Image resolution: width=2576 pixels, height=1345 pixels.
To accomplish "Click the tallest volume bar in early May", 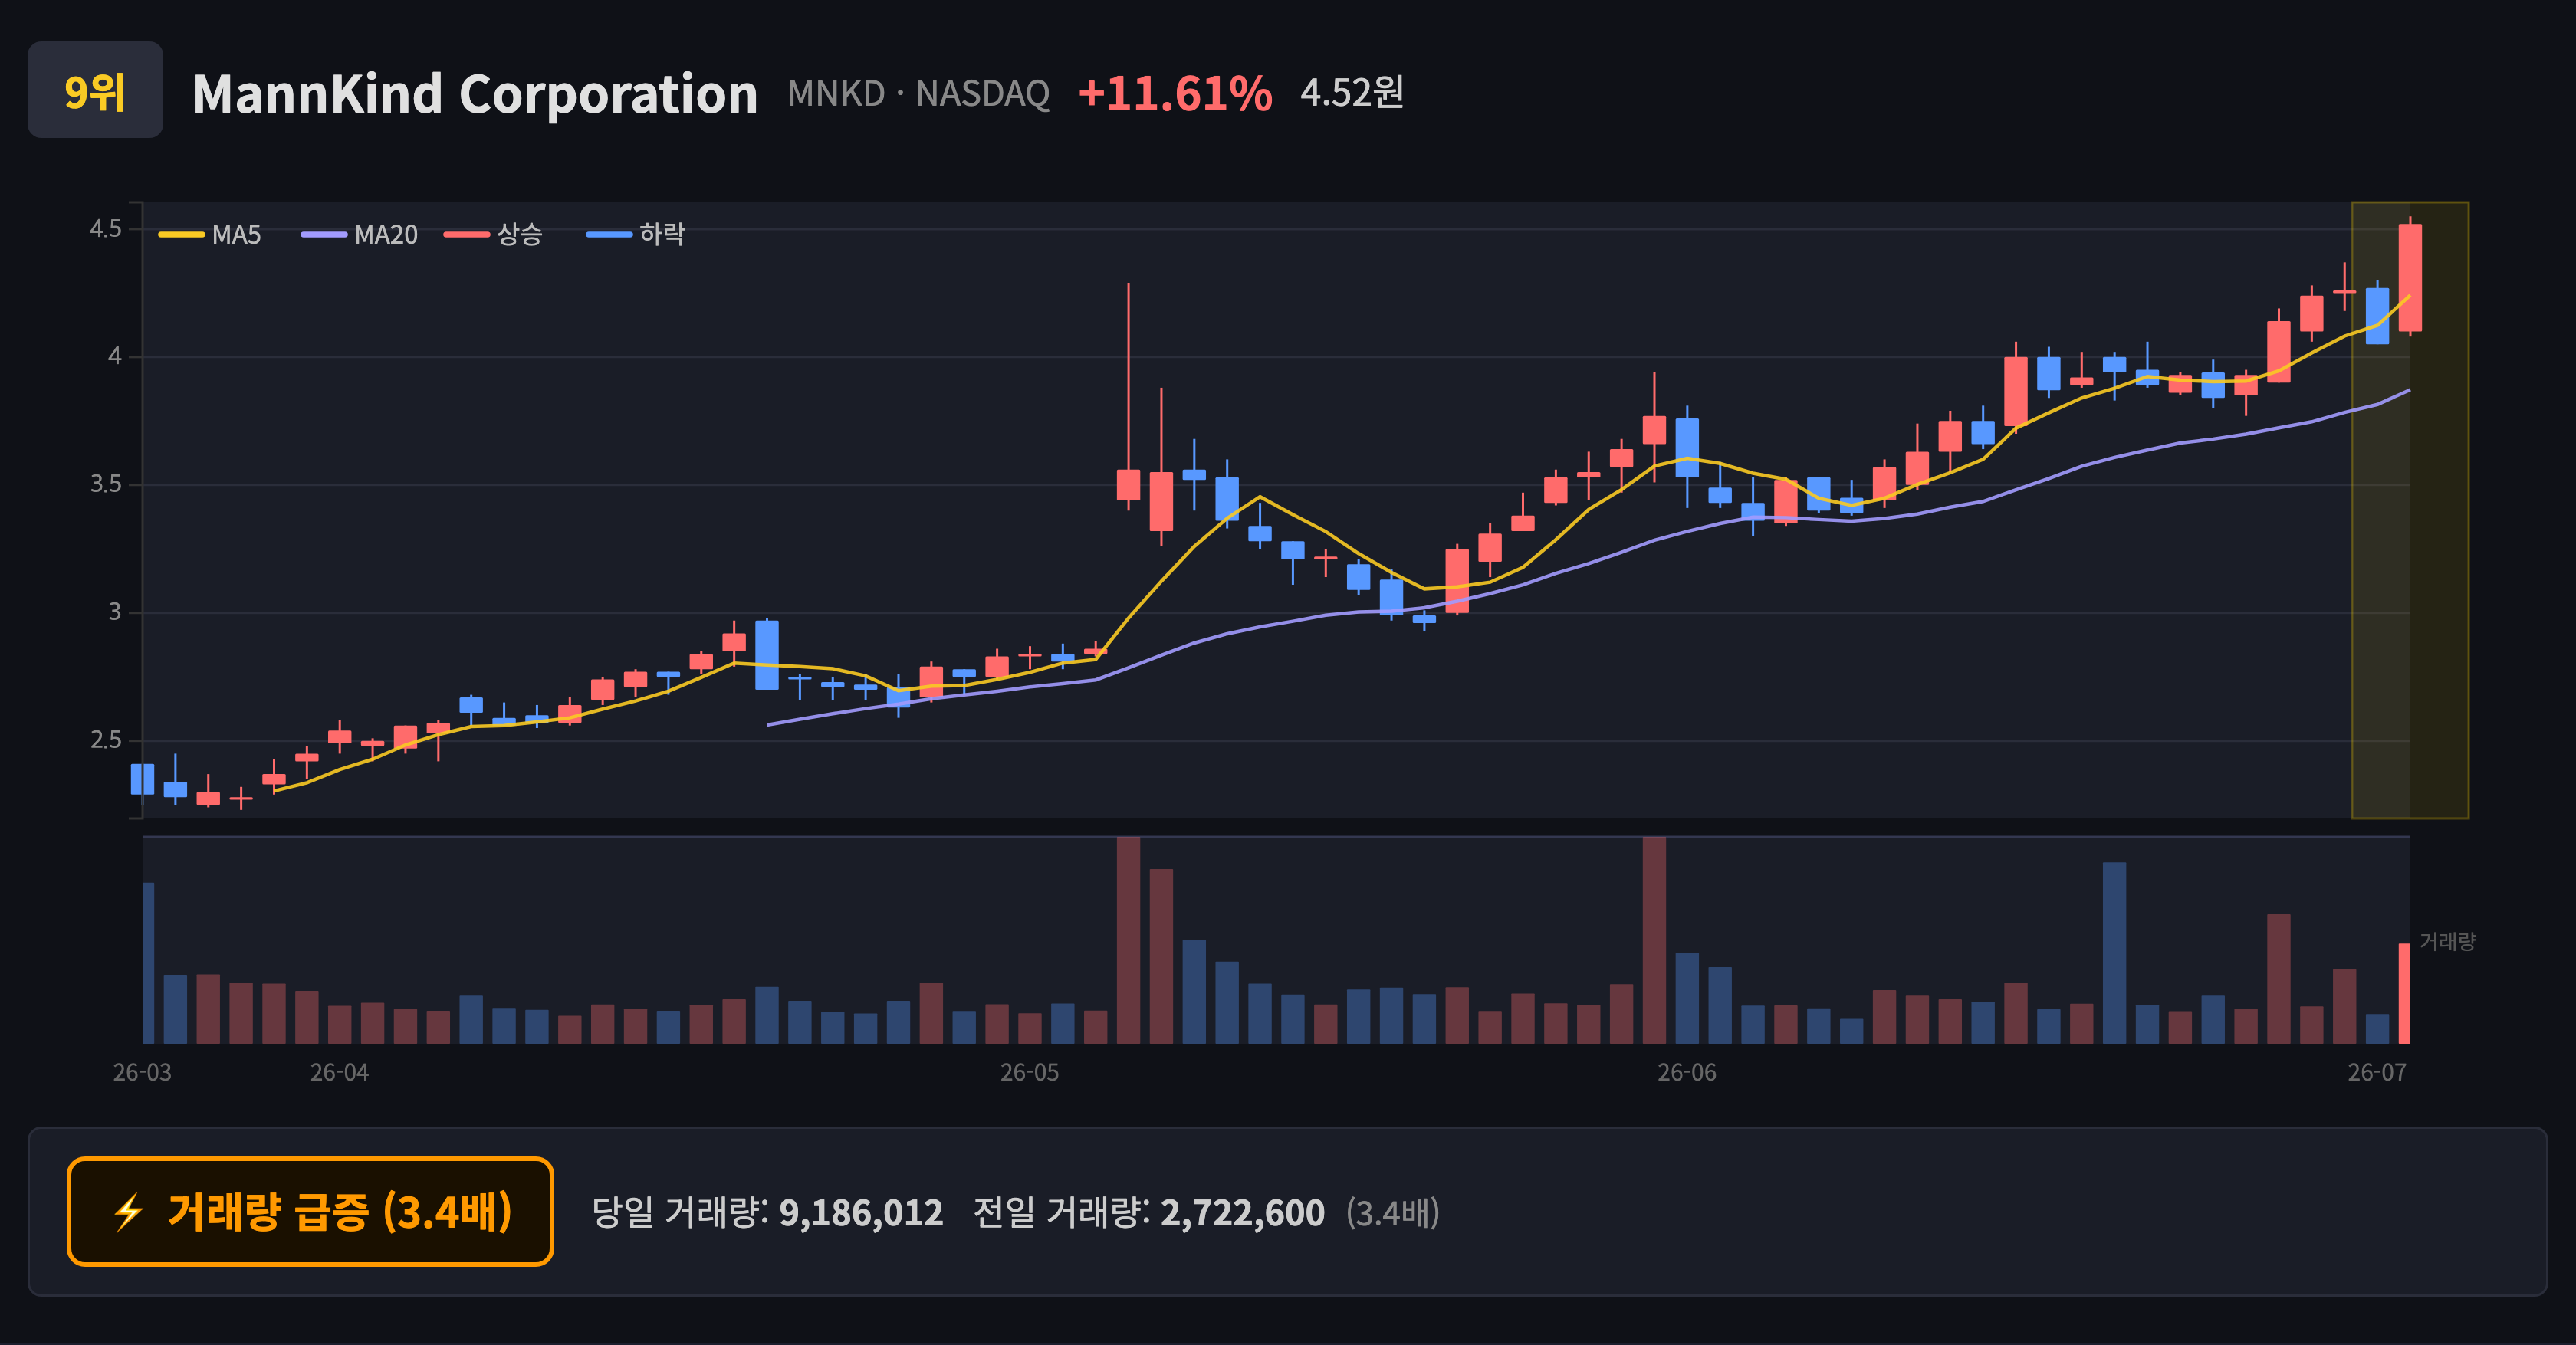I will [x=1128, y=940].
